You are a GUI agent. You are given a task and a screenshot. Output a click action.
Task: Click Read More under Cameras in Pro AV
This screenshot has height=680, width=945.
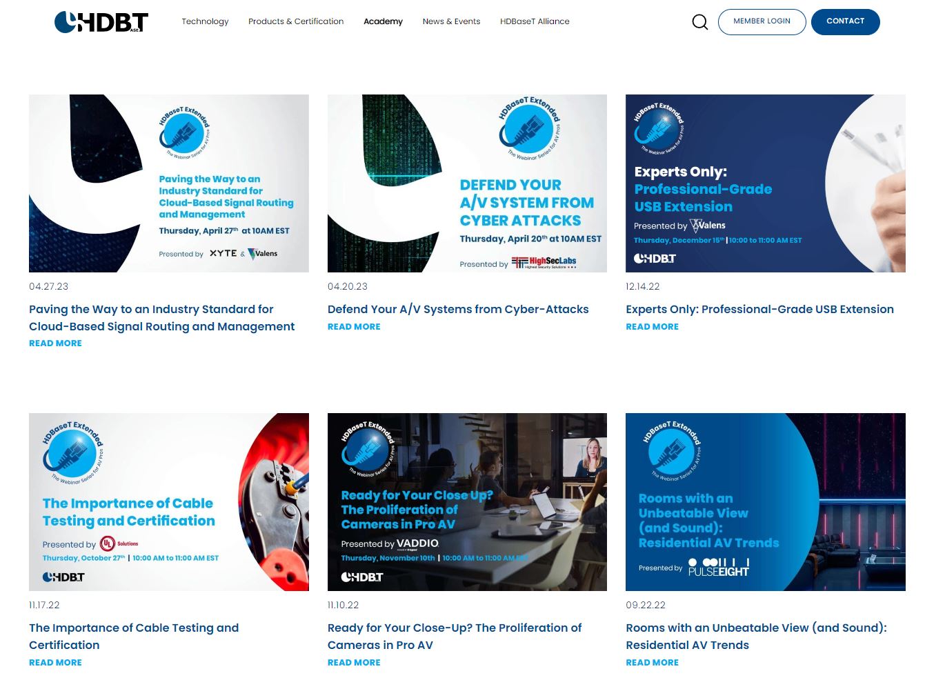coord(354,663)
